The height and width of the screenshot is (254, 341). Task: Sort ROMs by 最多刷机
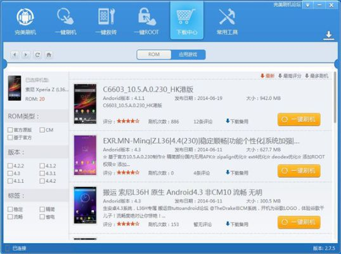coord(316,76)
